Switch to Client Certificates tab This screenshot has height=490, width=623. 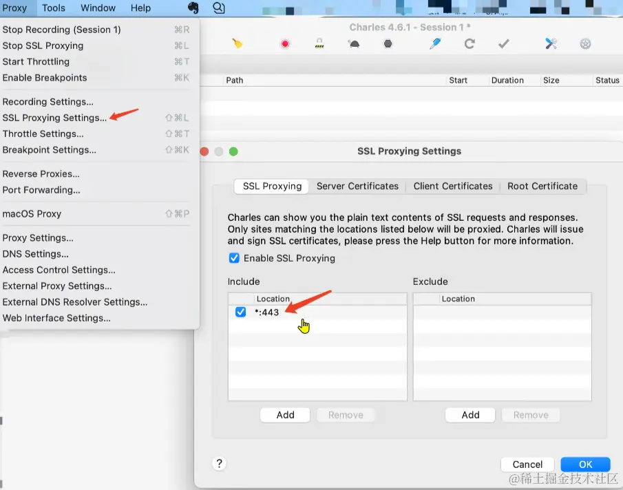[x=452, y=187]
